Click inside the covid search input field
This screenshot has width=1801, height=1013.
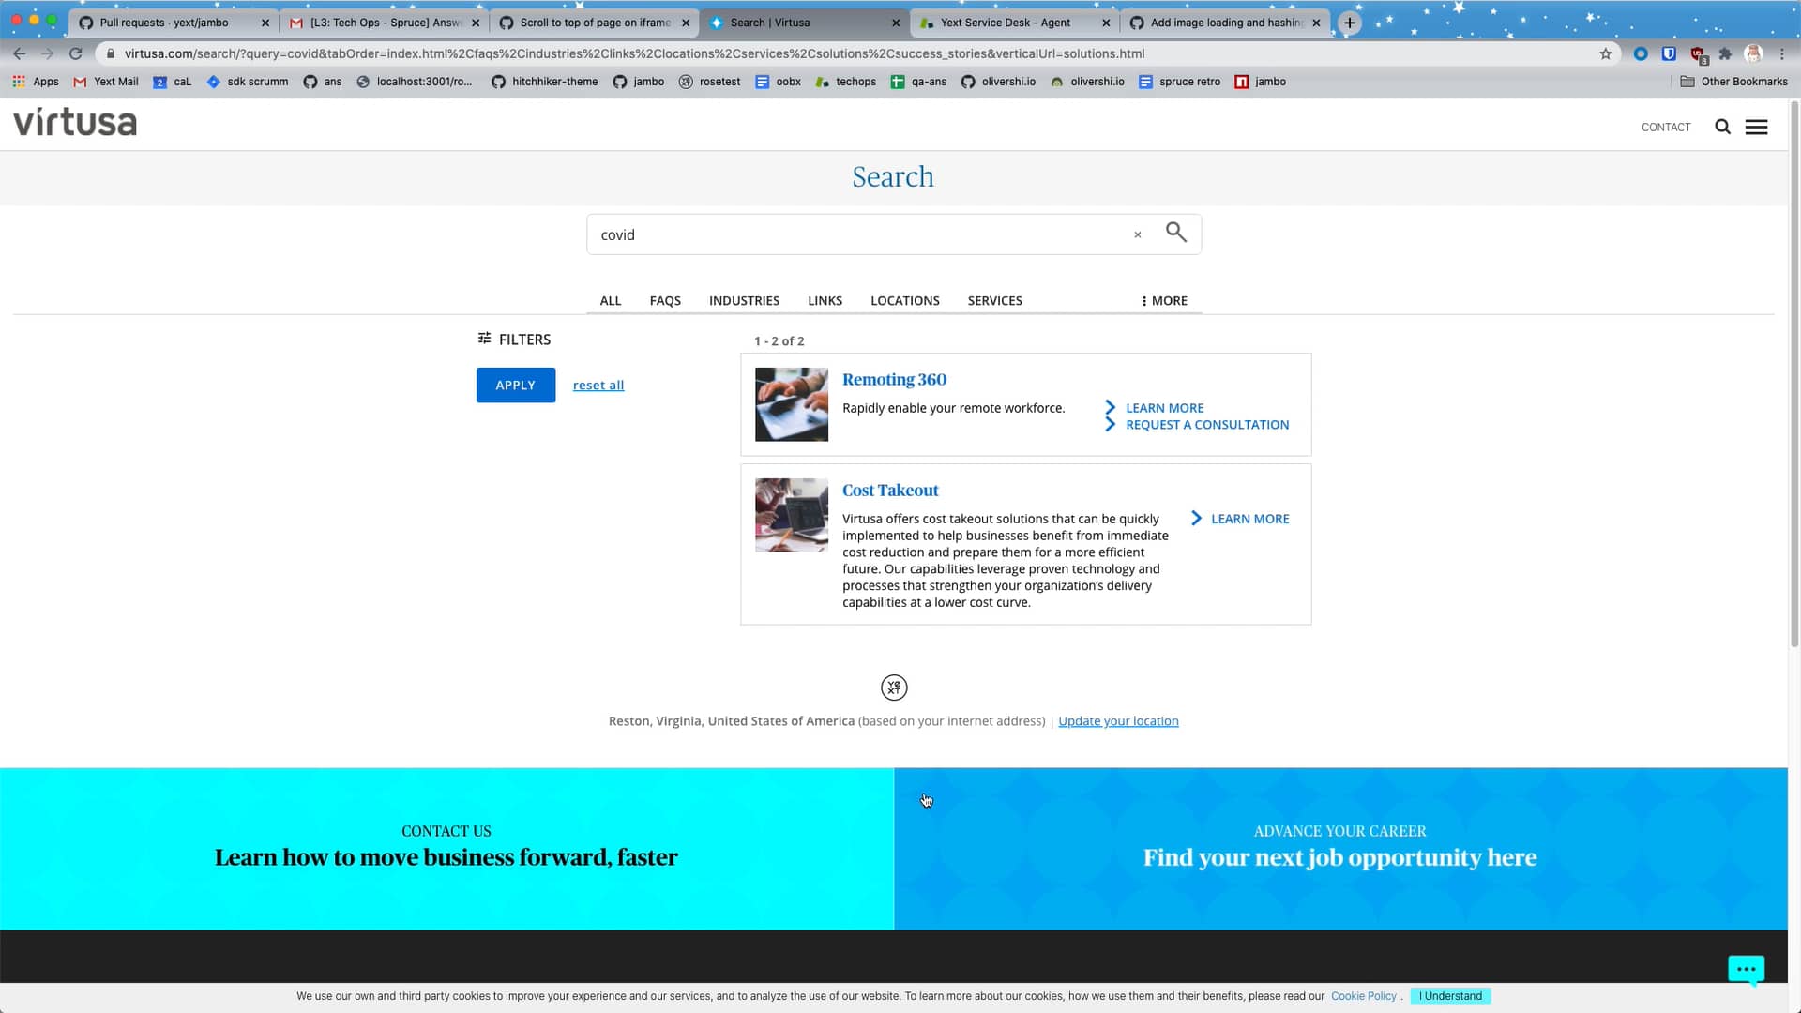coord(844,234)
